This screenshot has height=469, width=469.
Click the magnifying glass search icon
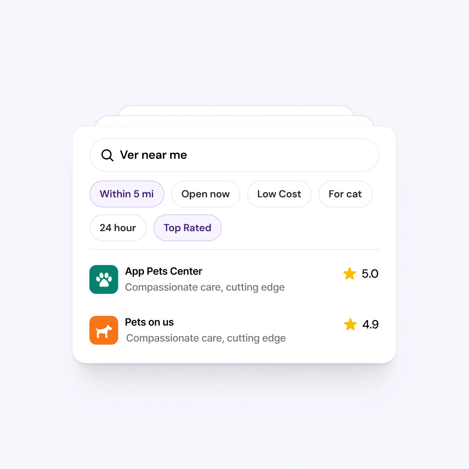click(107, 155)
